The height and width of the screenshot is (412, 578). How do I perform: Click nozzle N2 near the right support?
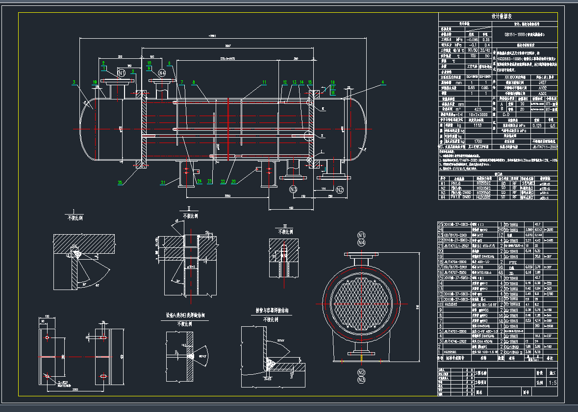click(339, 190)
